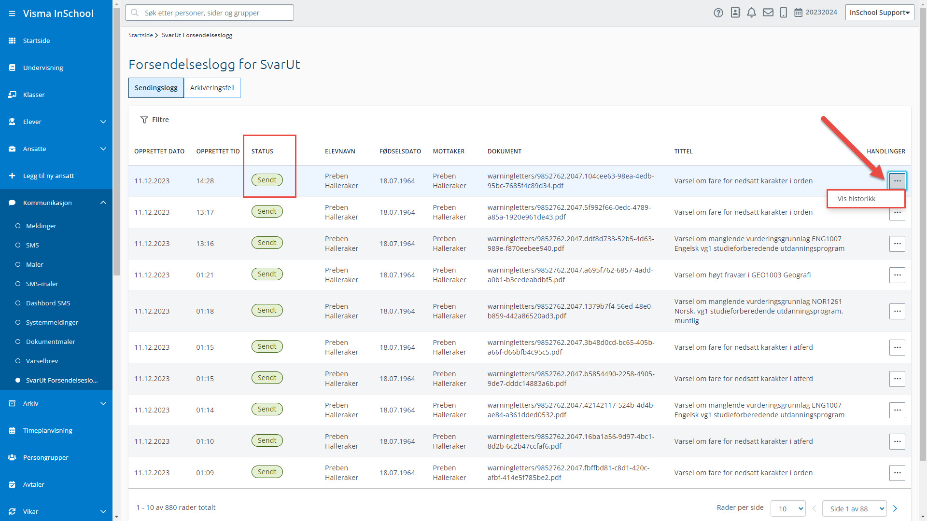Viewport: 927px width, 521px height.
Task: Click the search magnifier icon
Action: pos(135,13)
